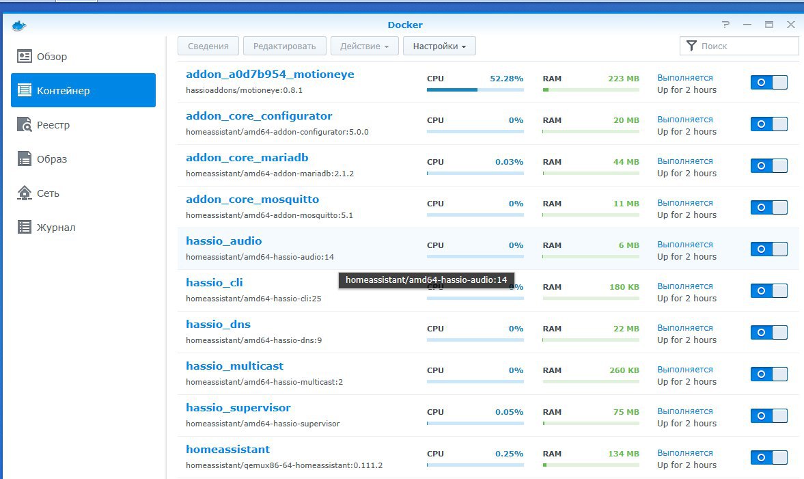Click the Сеть network house icon
The height and width of the screenshot is (479, 804).
pos(24,193)
